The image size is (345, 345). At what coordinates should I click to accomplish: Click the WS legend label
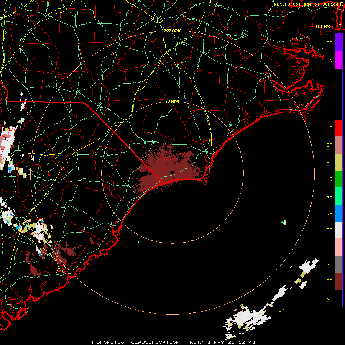pyautogui.click(x=329, y=214)
